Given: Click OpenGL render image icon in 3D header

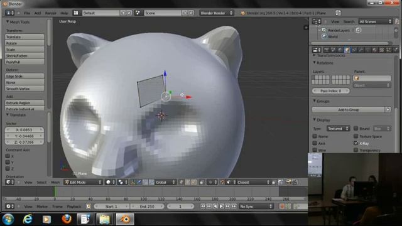Looking at the screenshot, I should point(288,182).
